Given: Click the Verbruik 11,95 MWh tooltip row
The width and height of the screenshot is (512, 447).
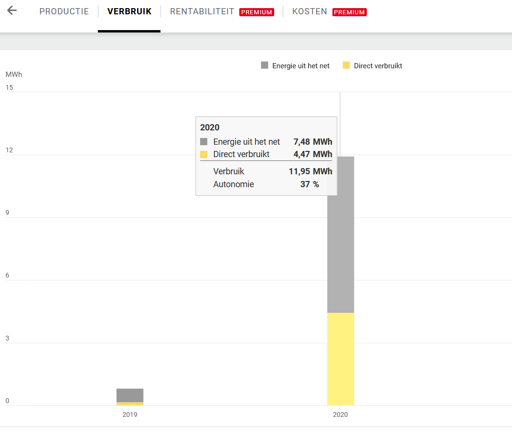Looking at the screenshot, I should (x=266, y=171).
